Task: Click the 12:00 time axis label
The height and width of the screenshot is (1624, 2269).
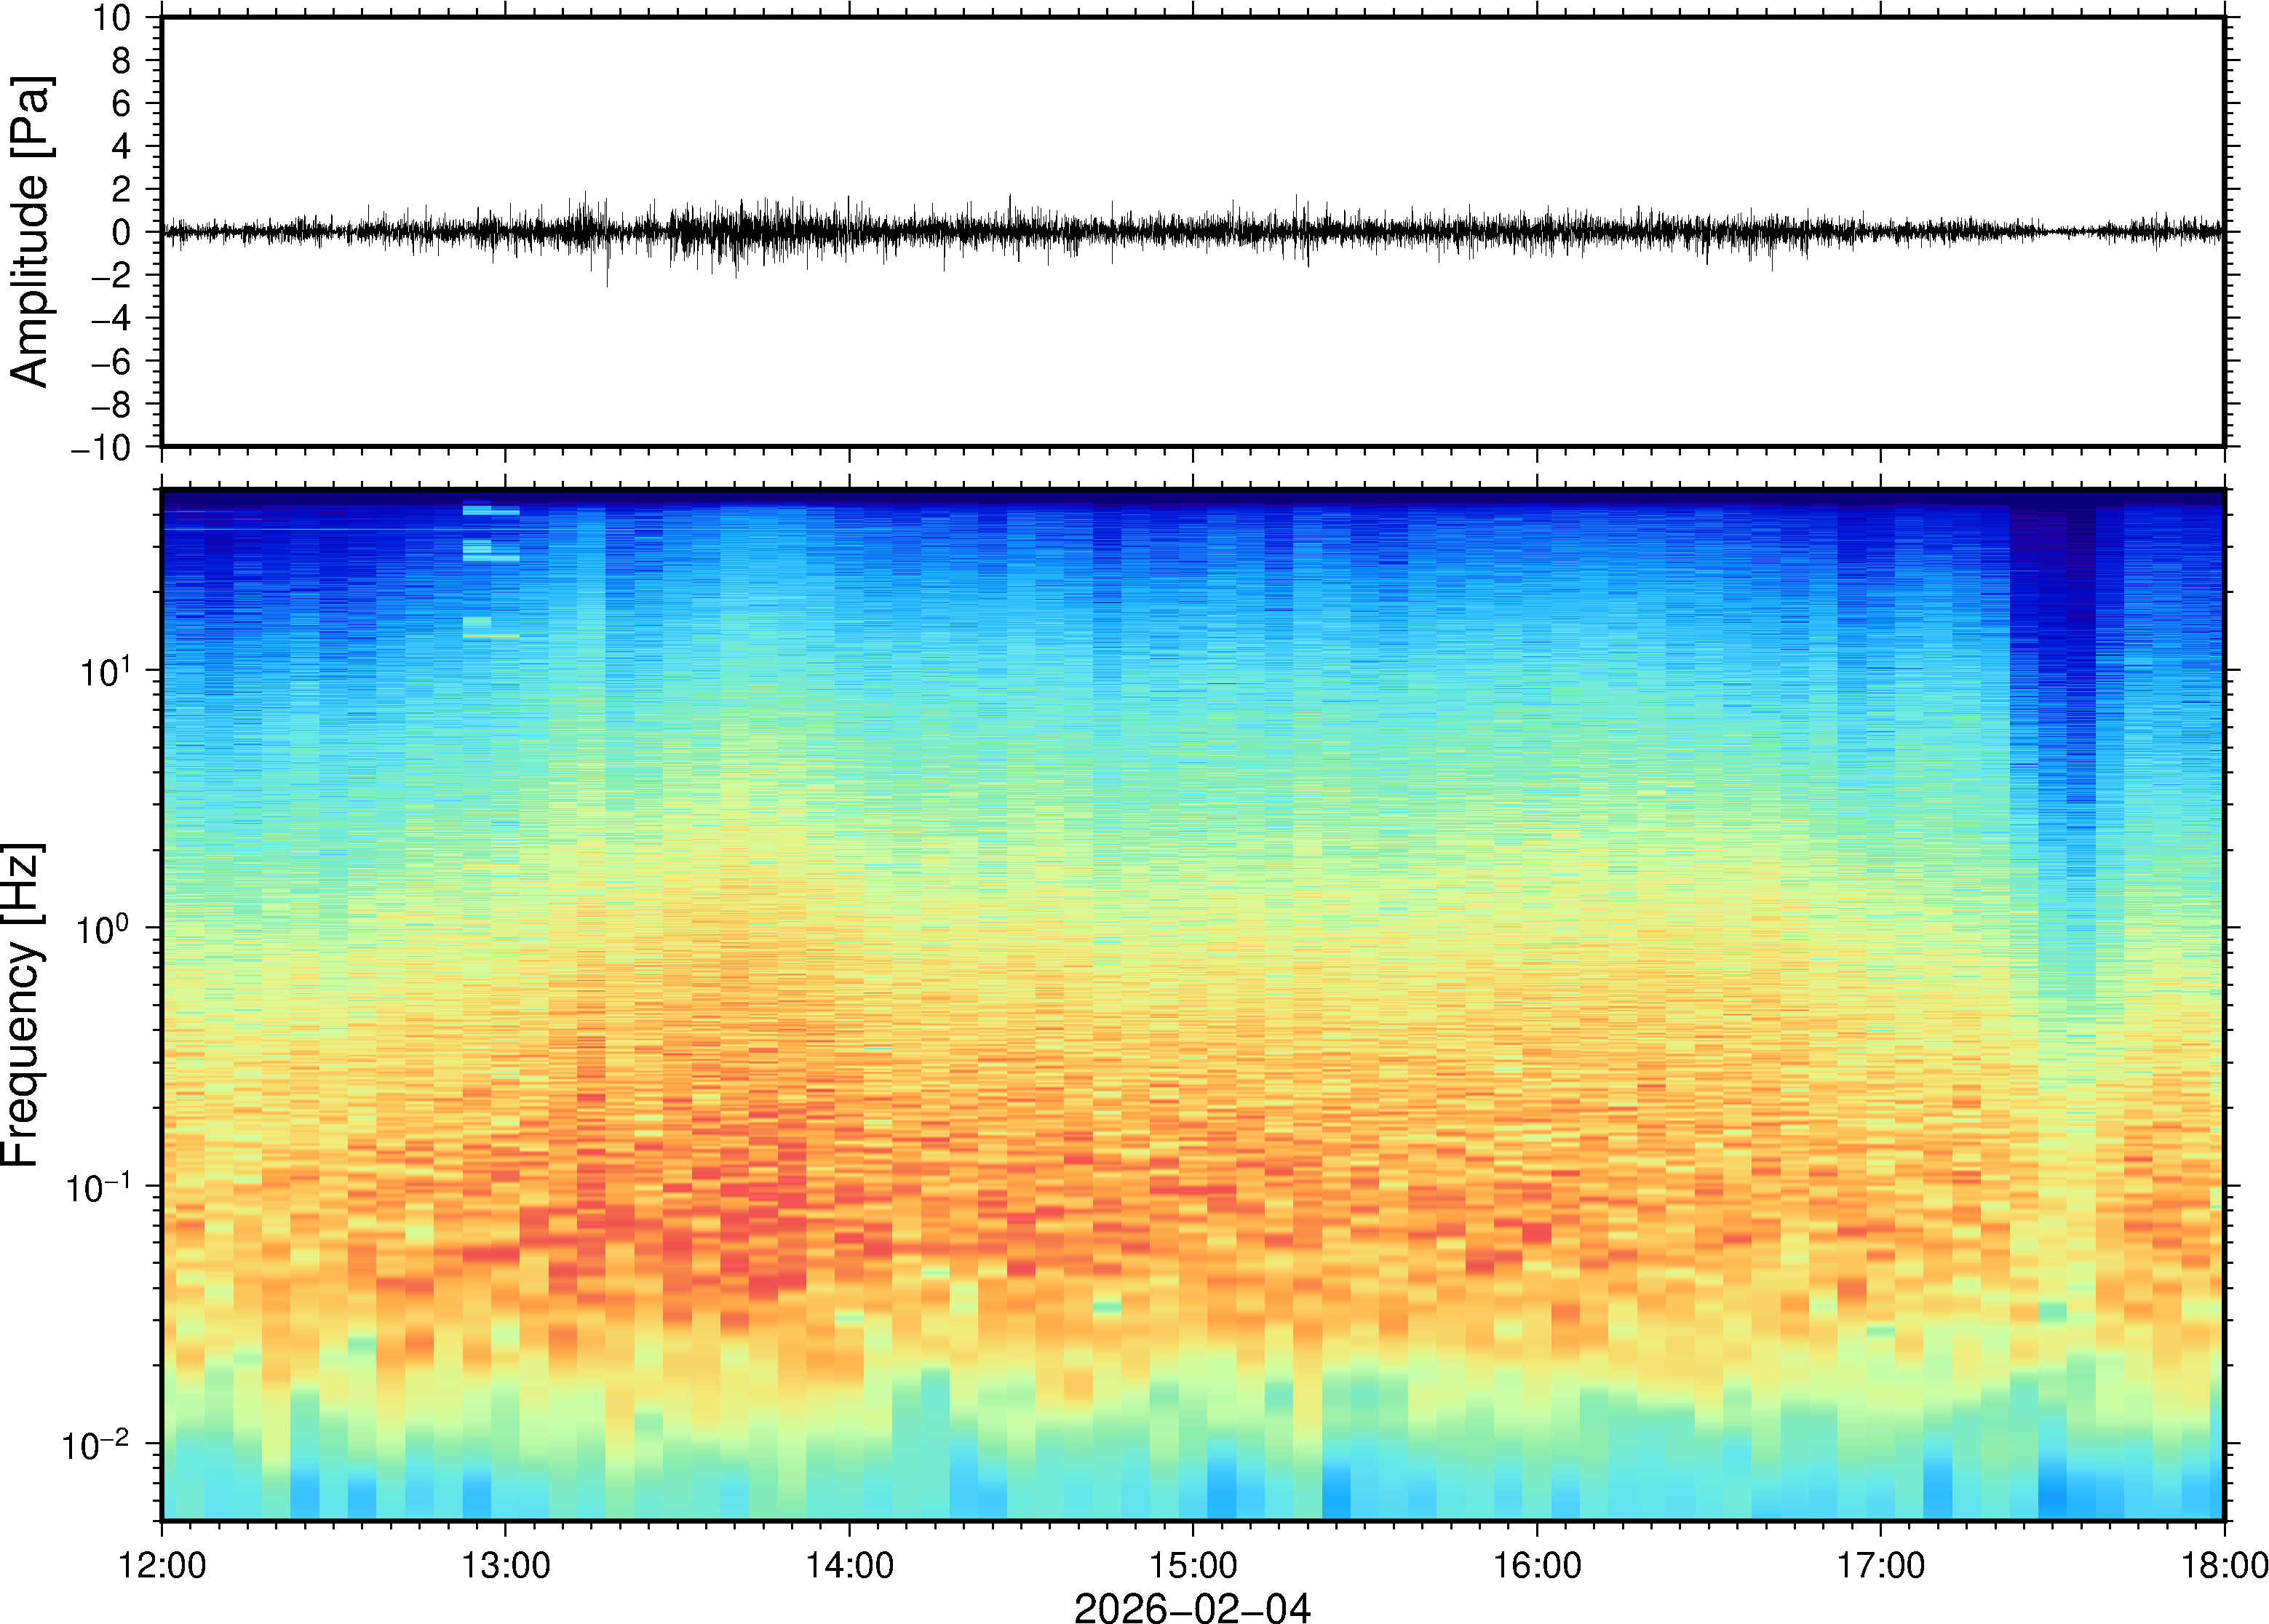Action: [x=162, y=1565]
